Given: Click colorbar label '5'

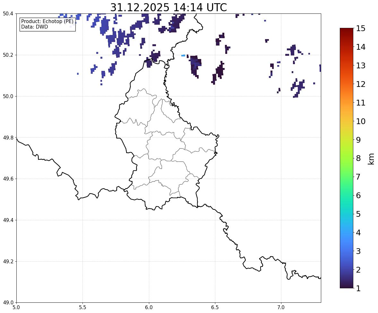Looking at the screenshot, I should pyautogui.click(x=358, y=214).
